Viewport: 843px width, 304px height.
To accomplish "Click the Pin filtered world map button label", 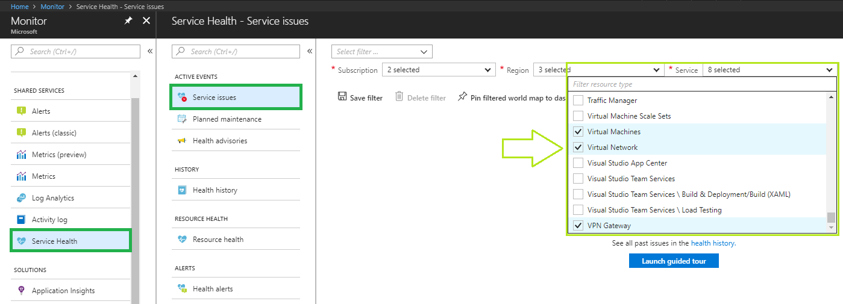I will pyautogui.click(x=518, y=98).
